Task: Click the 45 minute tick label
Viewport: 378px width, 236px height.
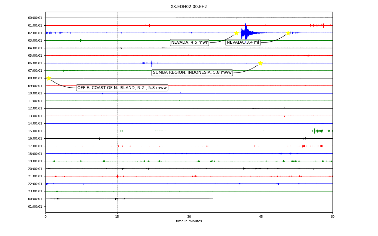Action: point(261,217)
